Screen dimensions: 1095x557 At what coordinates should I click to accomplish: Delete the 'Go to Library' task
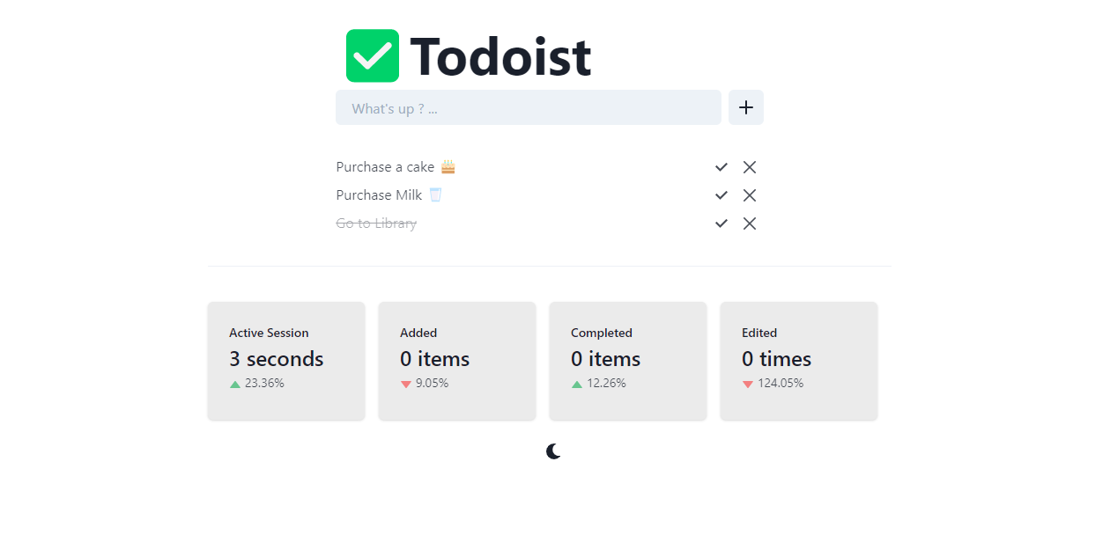tap(750, 224)
